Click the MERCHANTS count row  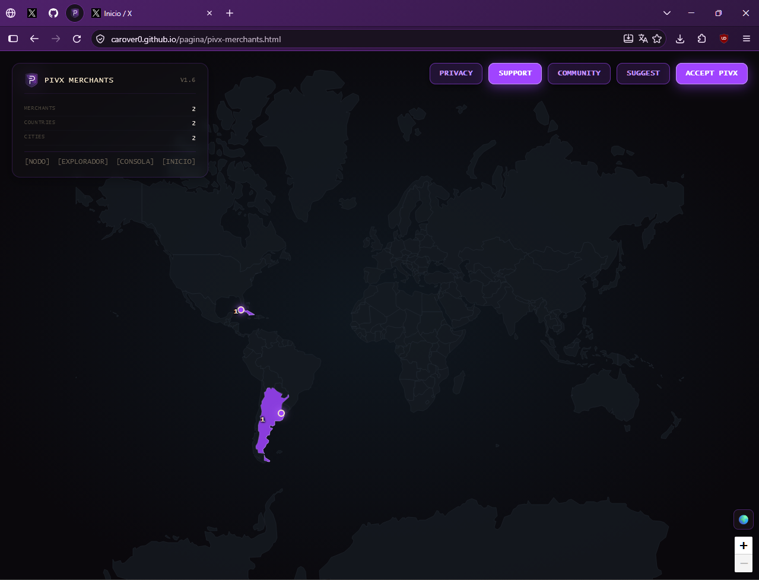pyautogui.click(x=110, y=109)
